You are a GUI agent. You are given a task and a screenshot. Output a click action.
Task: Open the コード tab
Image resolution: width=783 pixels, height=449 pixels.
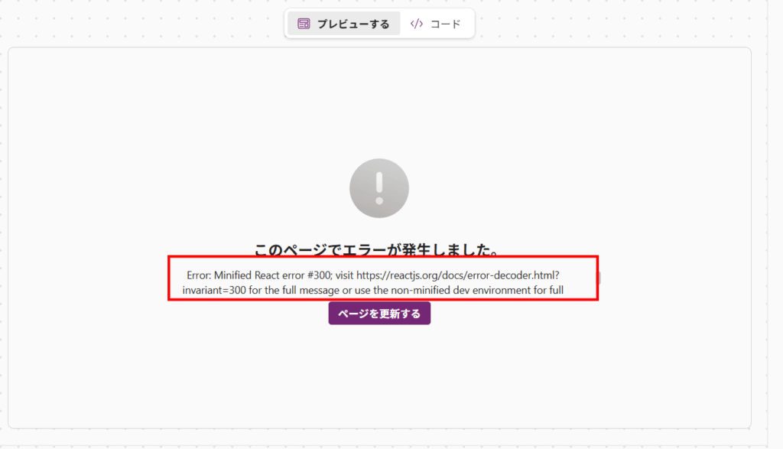[436, 24]
